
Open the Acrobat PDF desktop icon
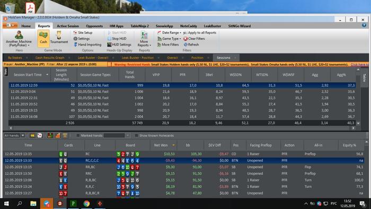(x=30, y=7)
